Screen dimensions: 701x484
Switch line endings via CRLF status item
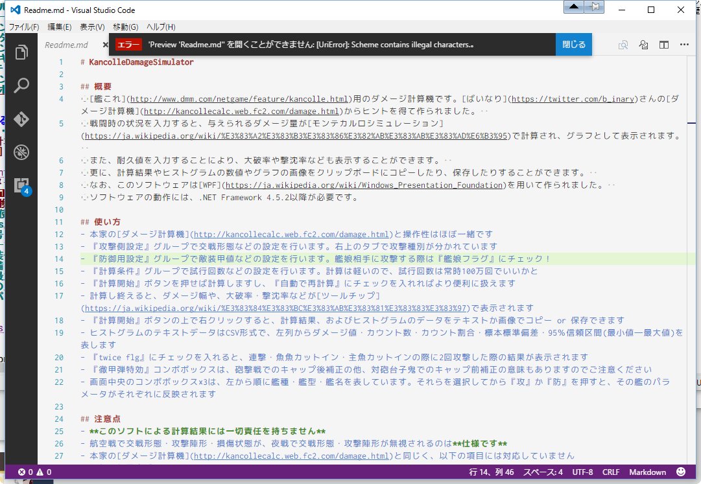[x=610, y=472]
